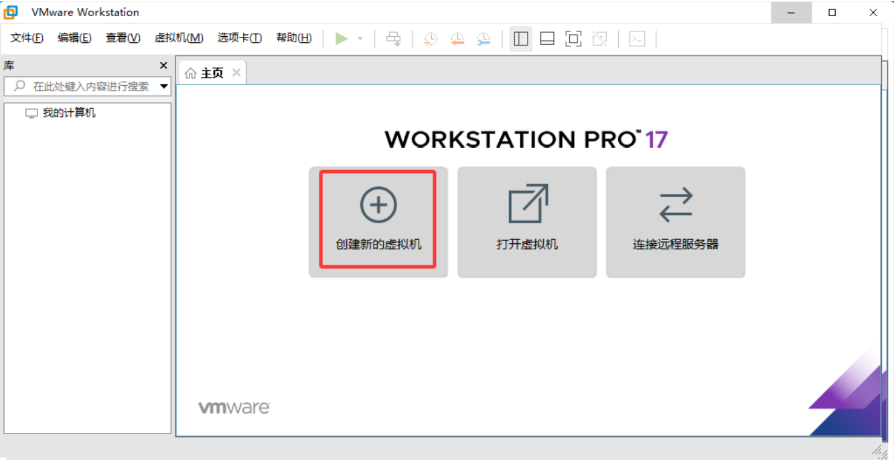
Task: Open the snapshot manager wrench-clock icon
Action: [x=483, y=39]
